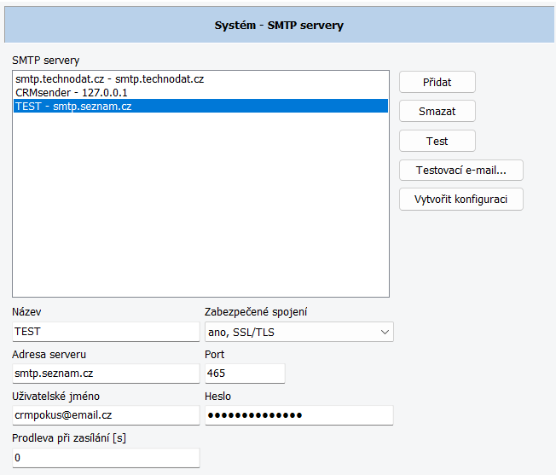Screen dimensions: 556x475
Task: Focus the Uživatelské jméno field
Action: (106, 415)
